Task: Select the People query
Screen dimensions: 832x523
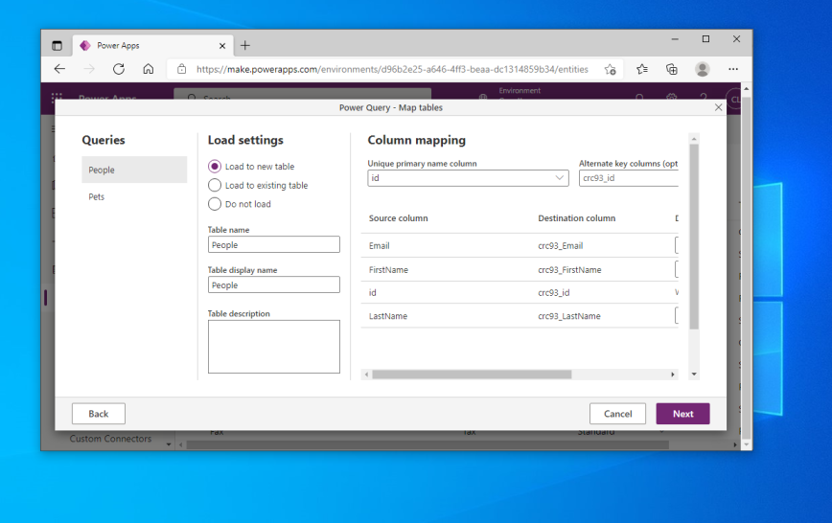Action: (134, 170)
